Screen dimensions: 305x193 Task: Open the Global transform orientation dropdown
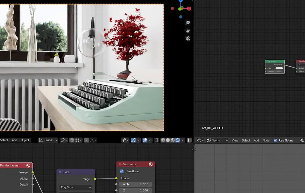48,140
